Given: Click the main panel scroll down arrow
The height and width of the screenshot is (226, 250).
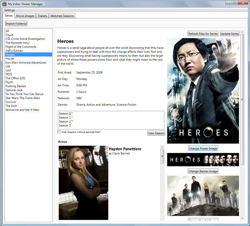Looking at the screenshot, I should (x=242, y=218).
